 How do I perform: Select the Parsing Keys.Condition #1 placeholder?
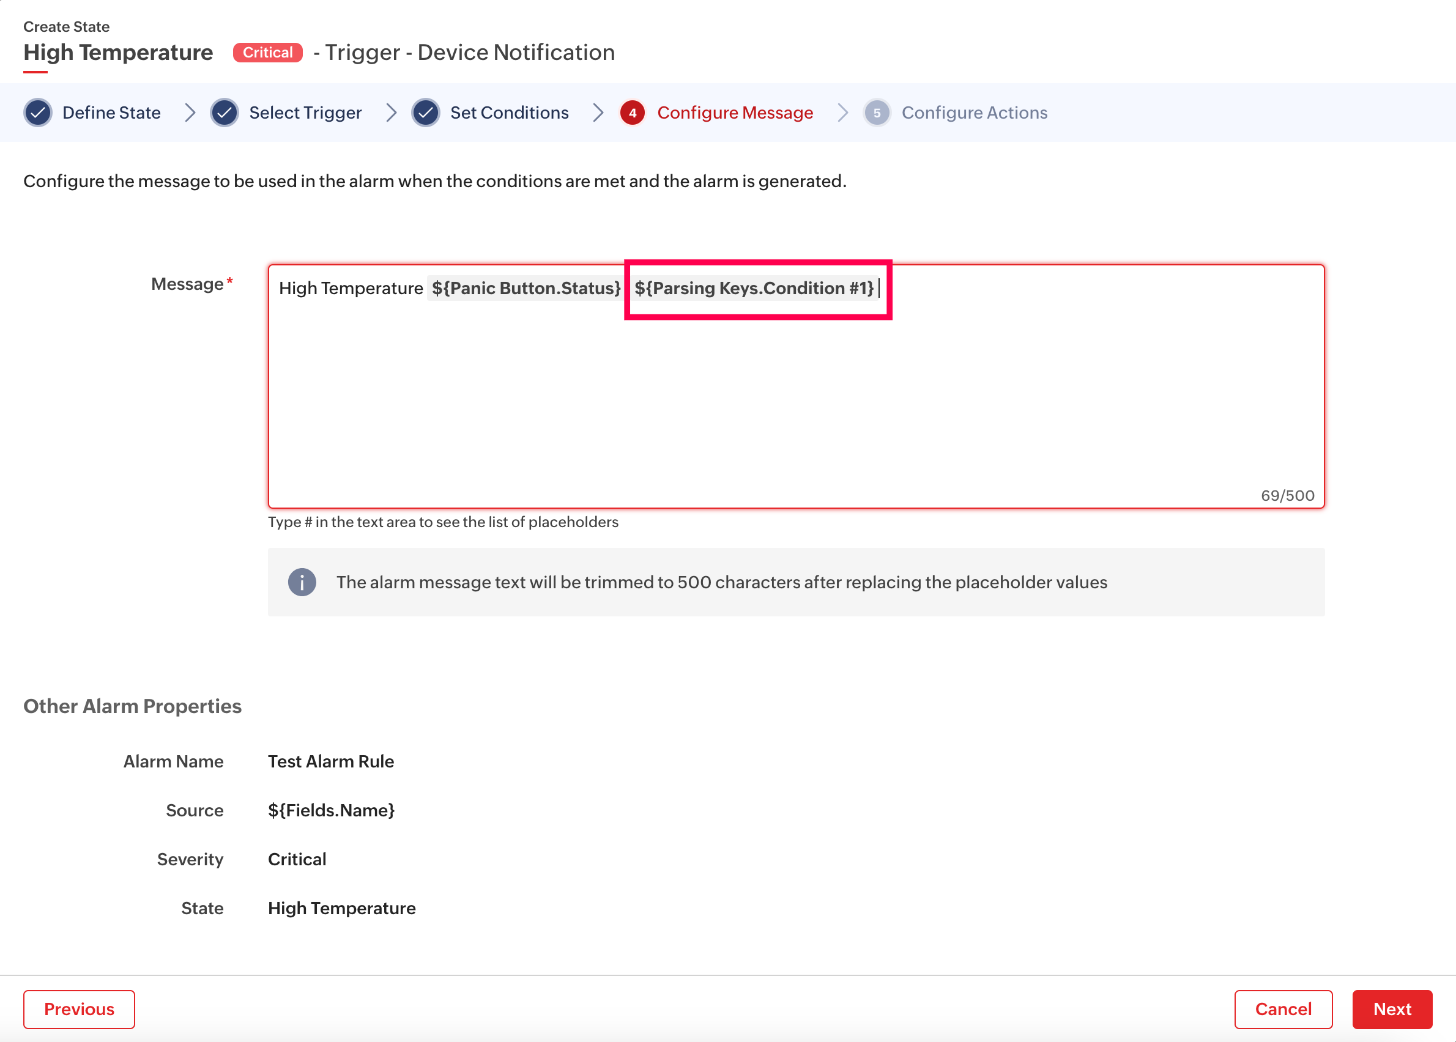pyautogui.click(x=754, y=288)
